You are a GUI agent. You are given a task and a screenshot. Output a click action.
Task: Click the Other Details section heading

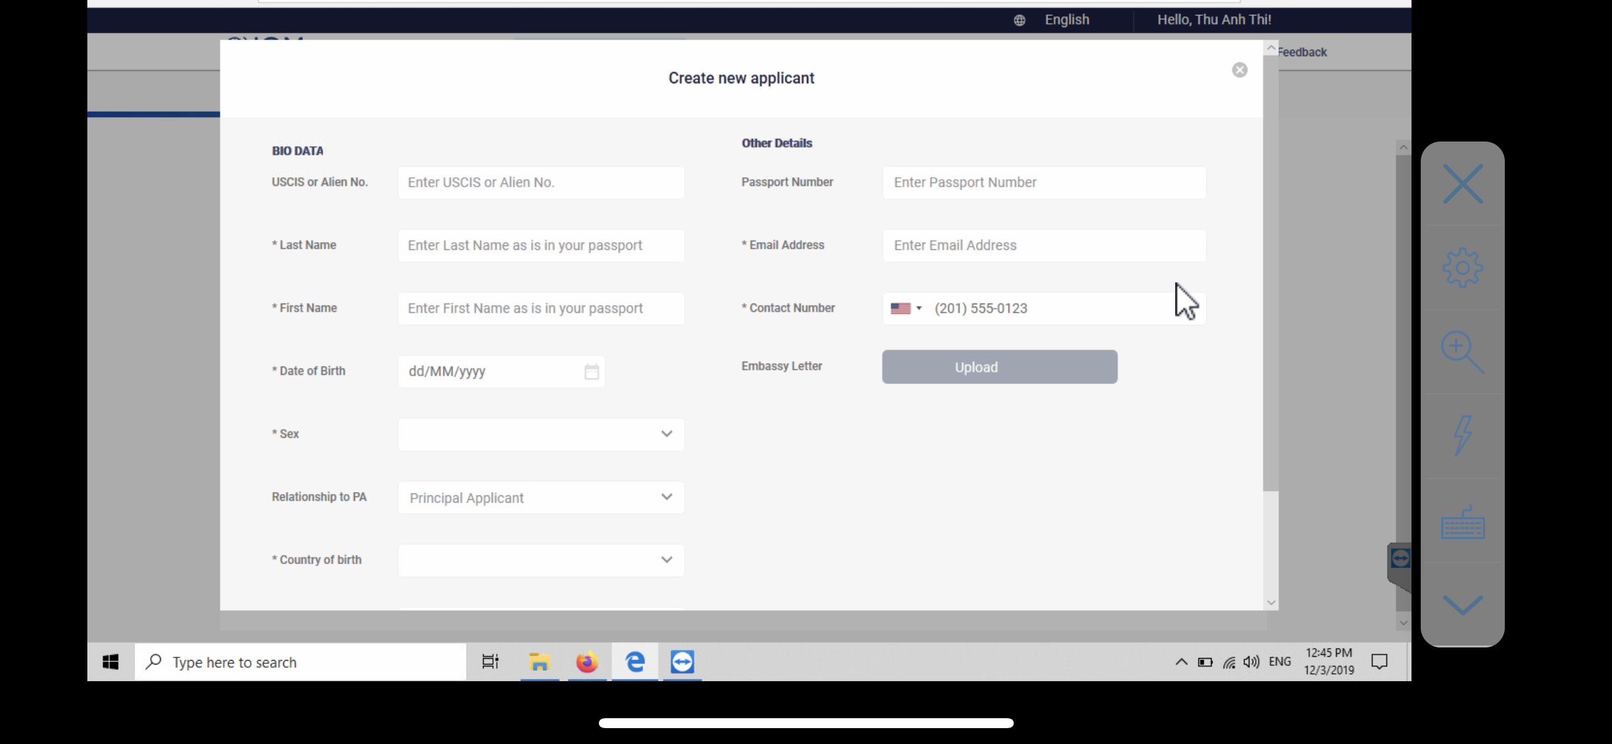776,143
